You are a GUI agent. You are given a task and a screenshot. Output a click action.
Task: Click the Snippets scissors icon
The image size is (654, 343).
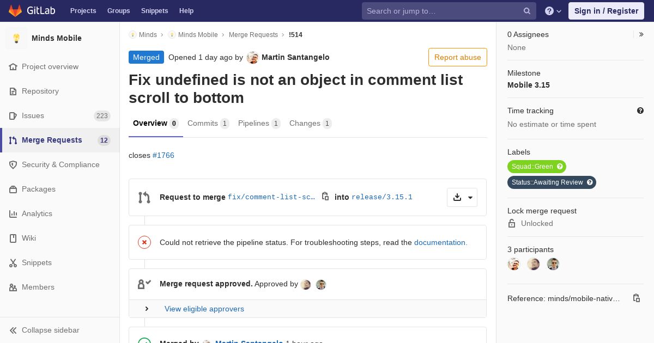pyautogui.click(x=13, y=263)
